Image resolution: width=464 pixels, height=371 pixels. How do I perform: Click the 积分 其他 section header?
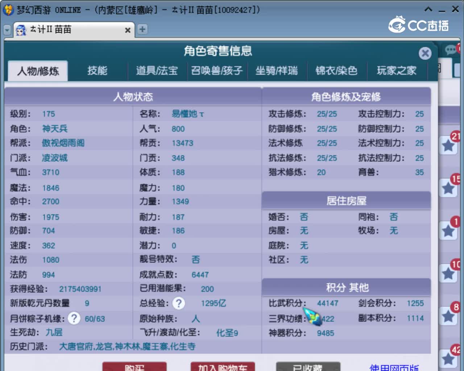click(x=347, y=287)
